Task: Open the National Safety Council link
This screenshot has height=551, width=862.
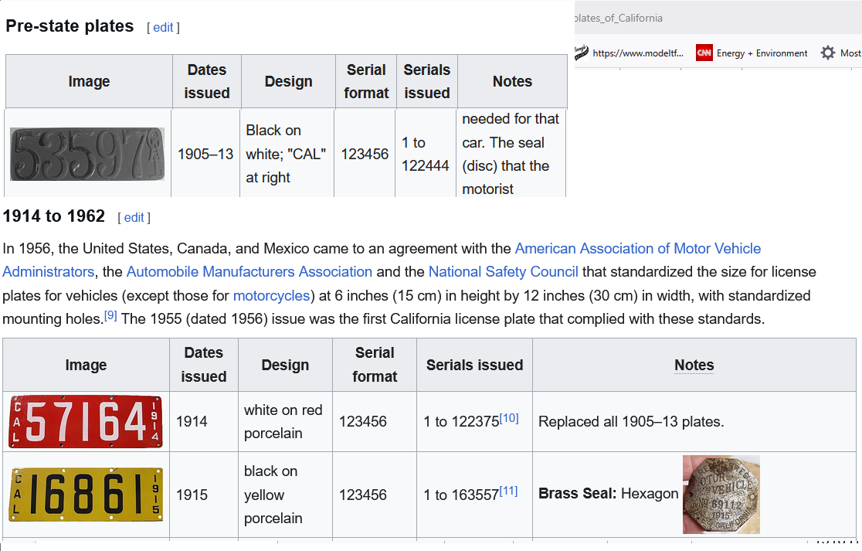Action: 503,272
